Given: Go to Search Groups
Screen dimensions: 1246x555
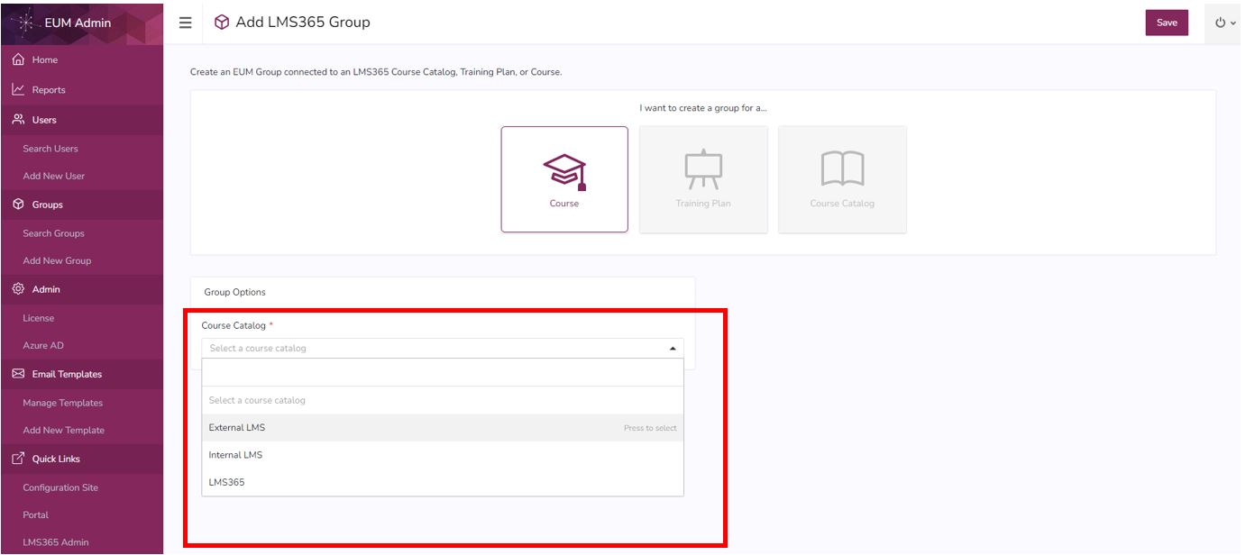Looking at the screenshot, I should click(53, 233).
